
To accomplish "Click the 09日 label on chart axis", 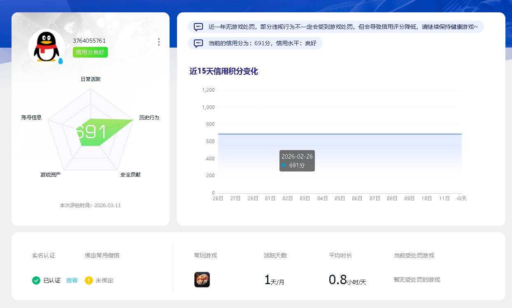I will coord(410,198).
